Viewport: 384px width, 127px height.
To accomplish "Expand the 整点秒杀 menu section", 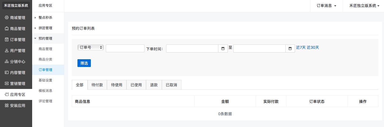I will pyautogui.click(x=45, y=18).
